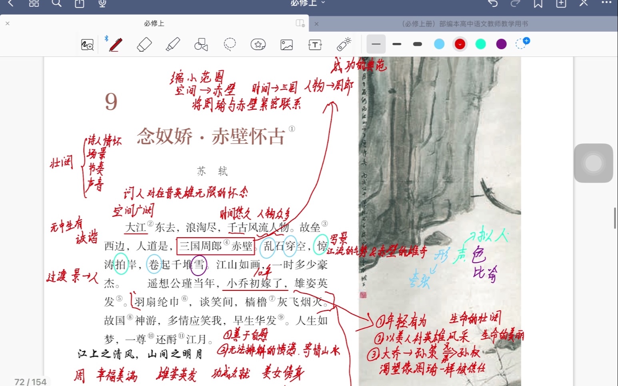Undo the last stroke

[493, 3]
